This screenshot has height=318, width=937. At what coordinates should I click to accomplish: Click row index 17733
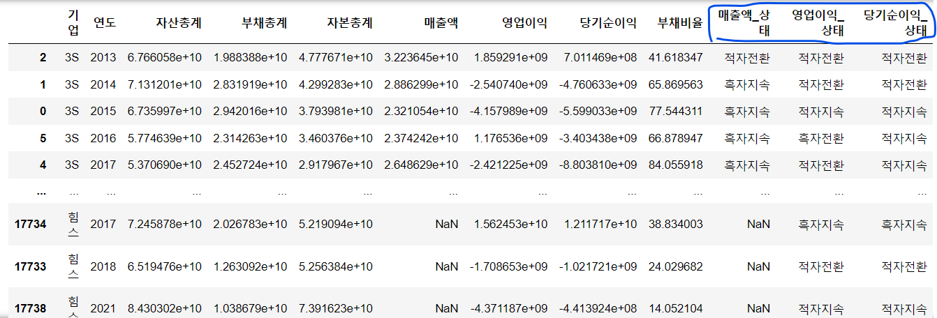pos(30,266)
